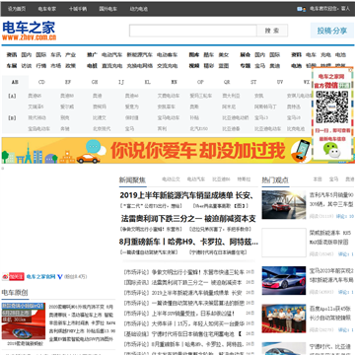Select the MN brand letter tab

(174, 82)
